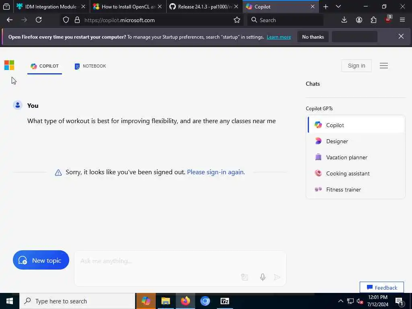Show hidden system tray icons
Screen dimensions: 412x309
click(x=340, y=301)
